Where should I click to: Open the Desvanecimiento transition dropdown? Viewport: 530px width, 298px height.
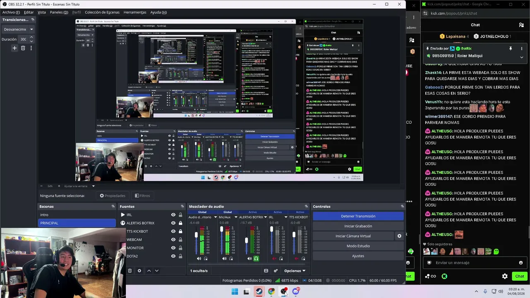point(18,29)
